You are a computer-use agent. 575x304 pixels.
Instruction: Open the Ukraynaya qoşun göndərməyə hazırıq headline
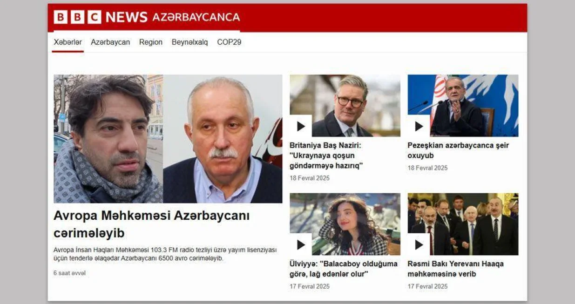tap(326, 155)
